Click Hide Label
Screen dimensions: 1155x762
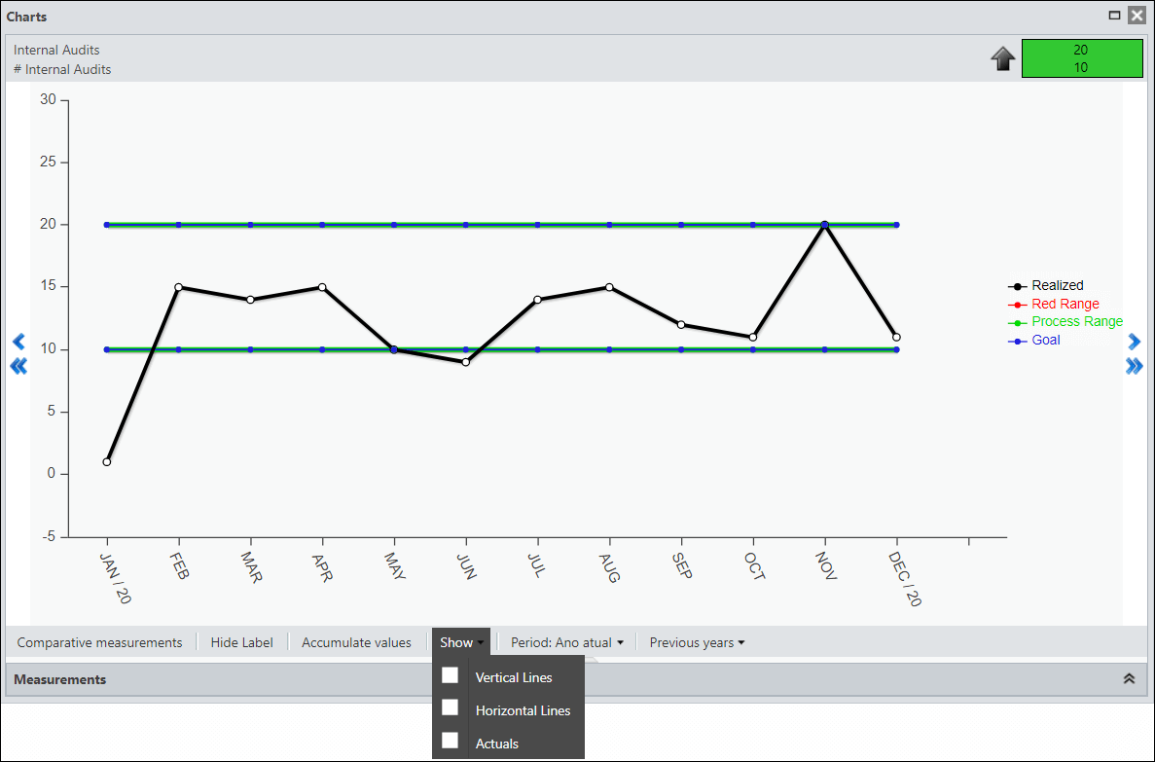(241, 642)
